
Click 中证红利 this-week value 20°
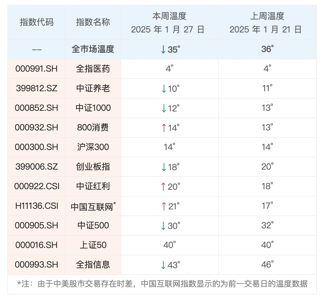coord(170,187)
